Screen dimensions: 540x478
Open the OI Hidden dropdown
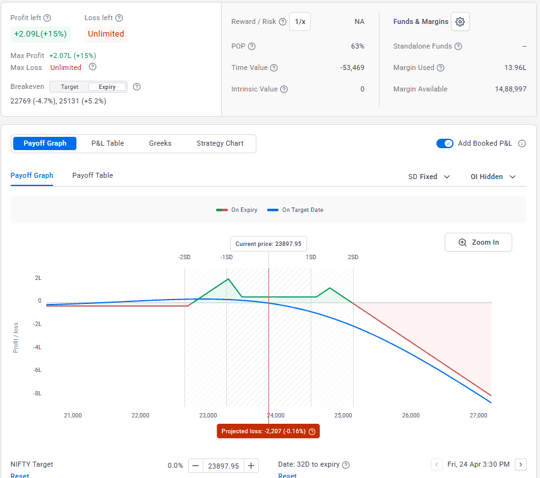tap(493, 177)
